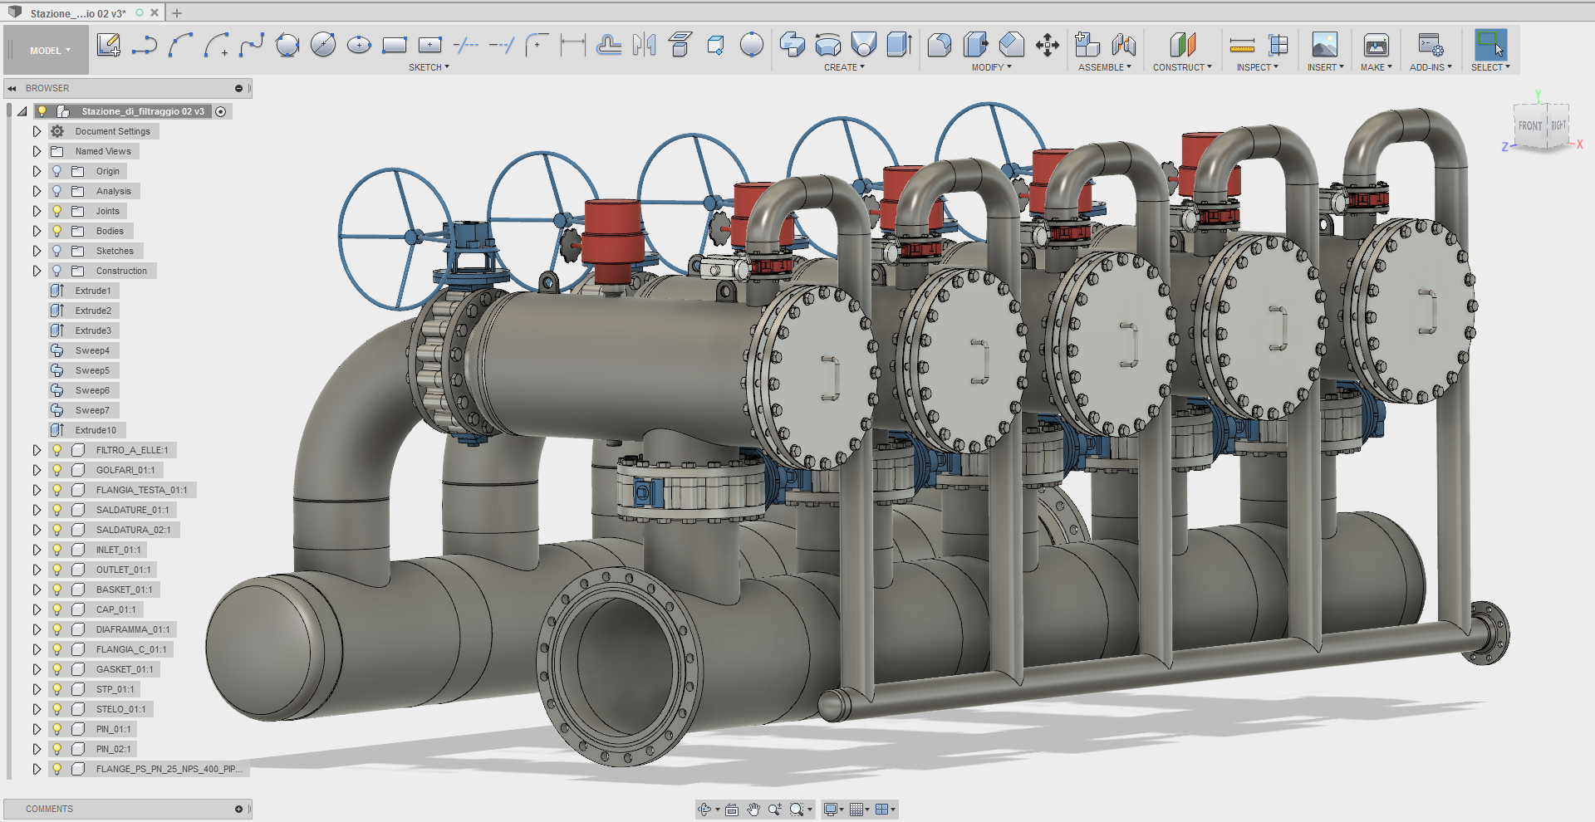Activate the radio button on root component
The height and width of the screenshot is (822, 1595).
(x=221, y=111)
